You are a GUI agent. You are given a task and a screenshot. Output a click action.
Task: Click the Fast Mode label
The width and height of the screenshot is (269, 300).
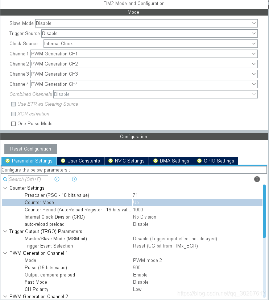click(36, 282)
